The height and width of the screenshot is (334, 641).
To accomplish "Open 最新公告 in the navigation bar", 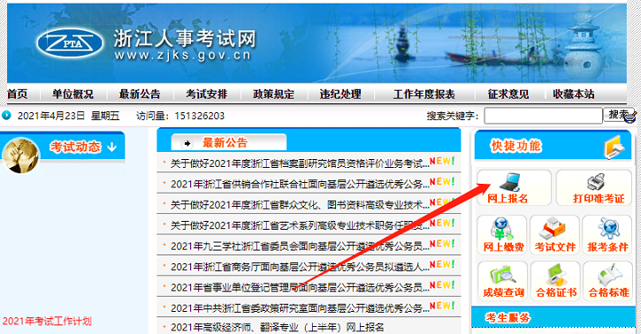I will point(140,95).
